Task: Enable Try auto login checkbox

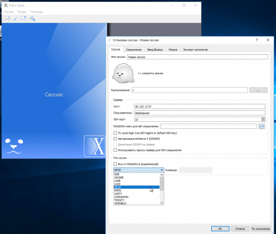Action: [x=115, y=133]
